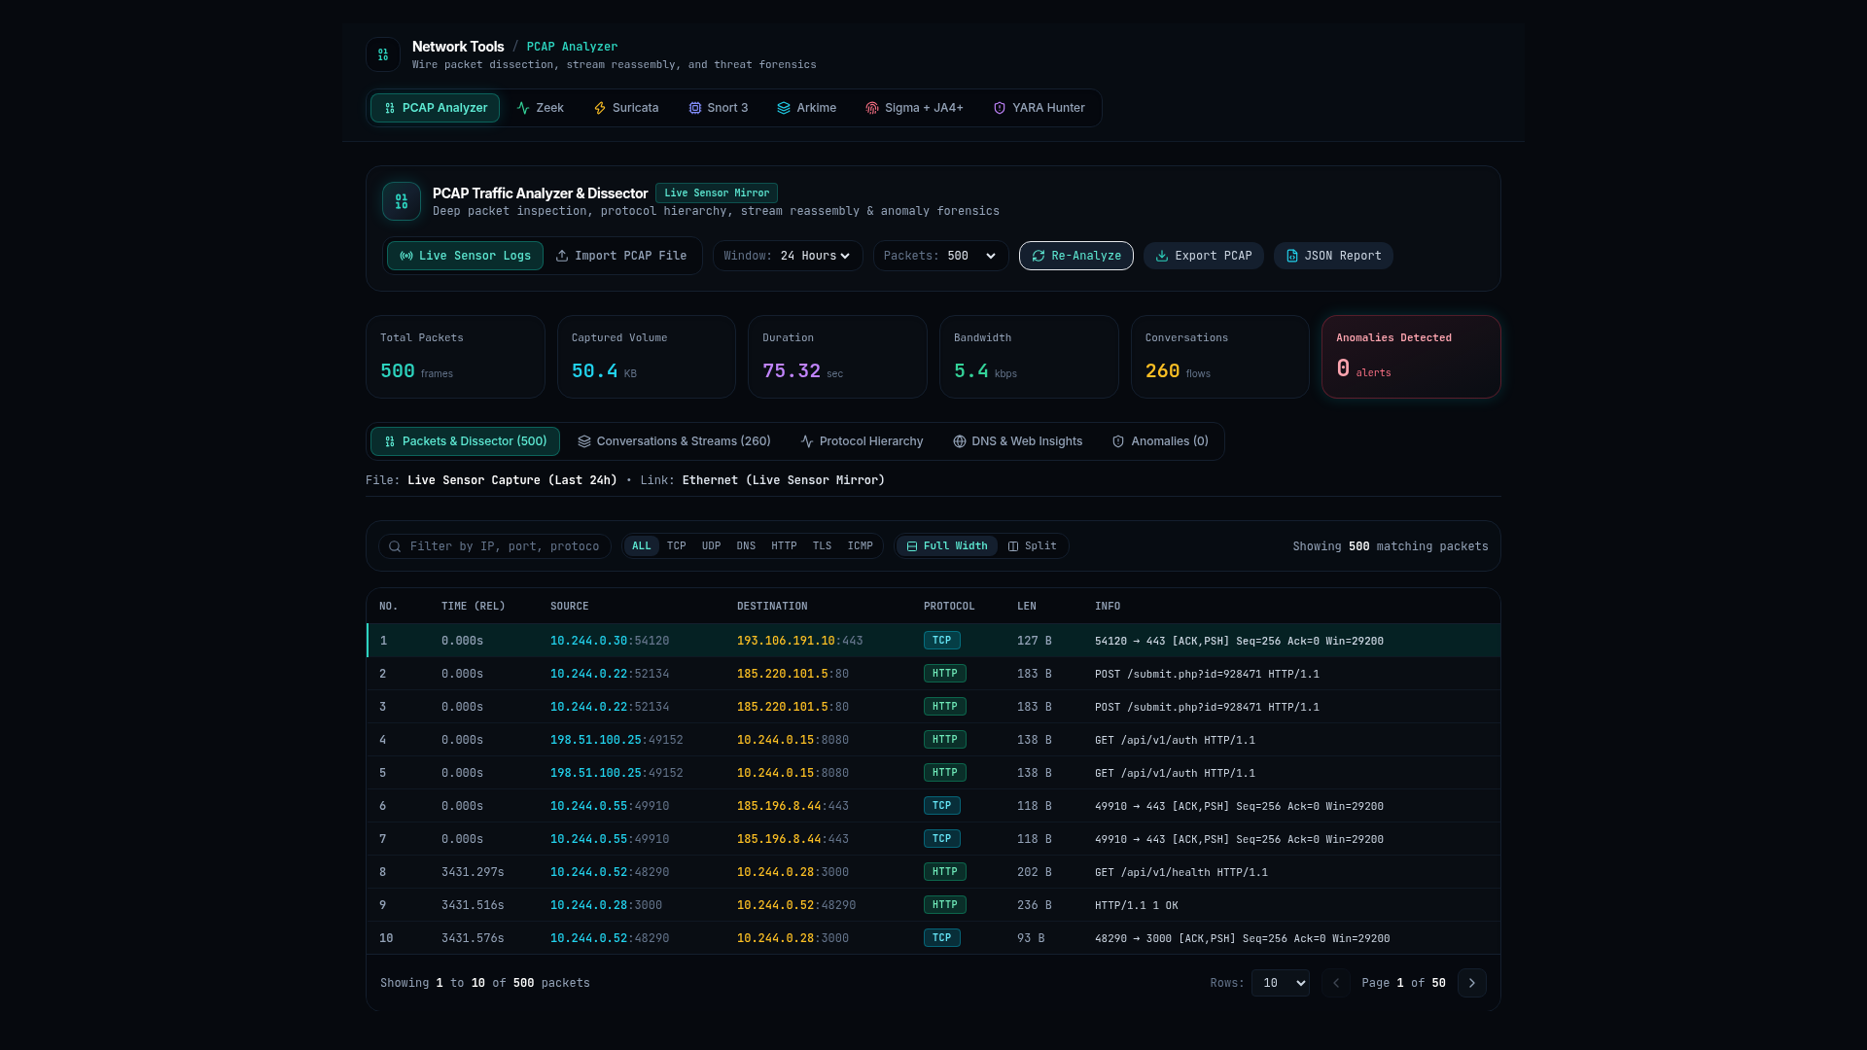Click the Re-Analyze button

1076,256
